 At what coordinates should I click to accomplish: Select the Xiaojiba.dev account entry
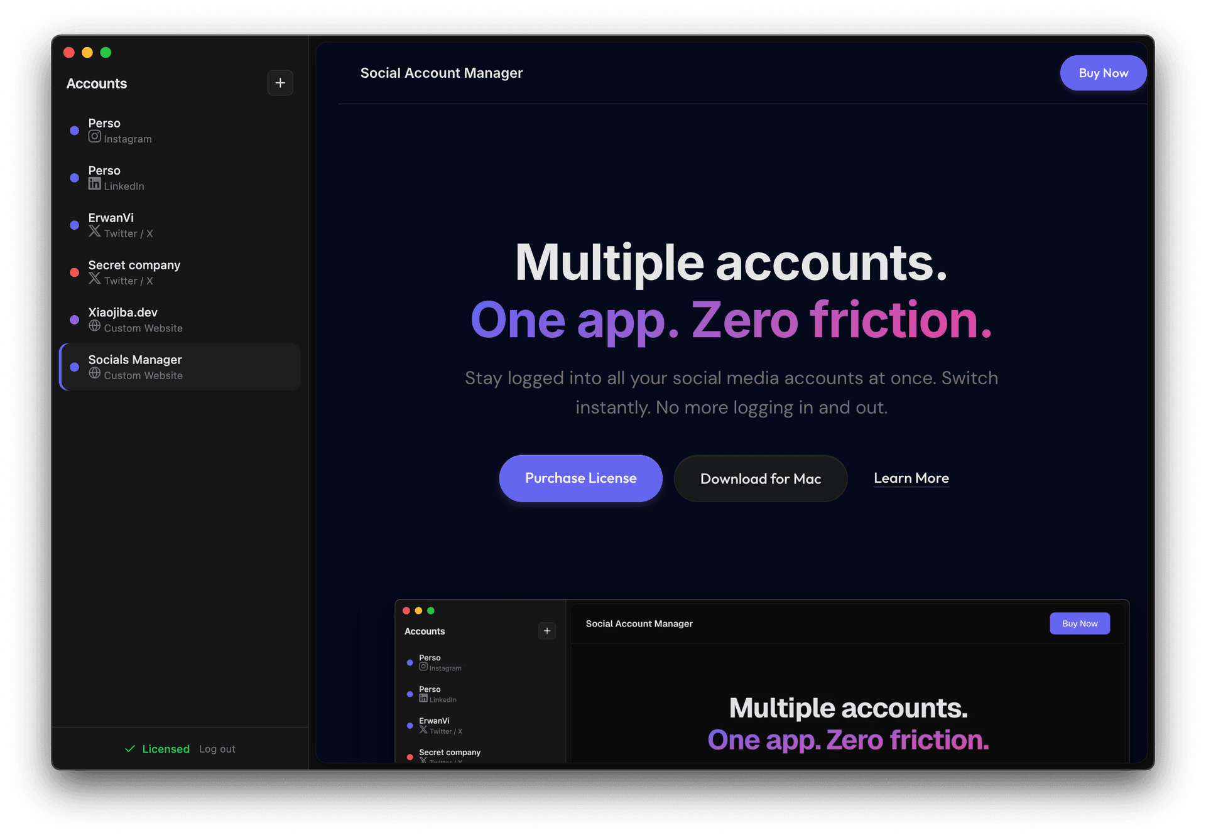(180, 319)
